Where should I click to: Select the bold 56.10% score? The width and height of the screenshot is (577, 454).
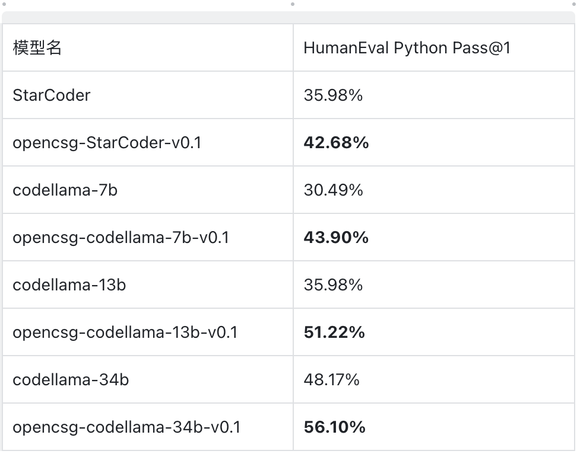coord(334,427)
